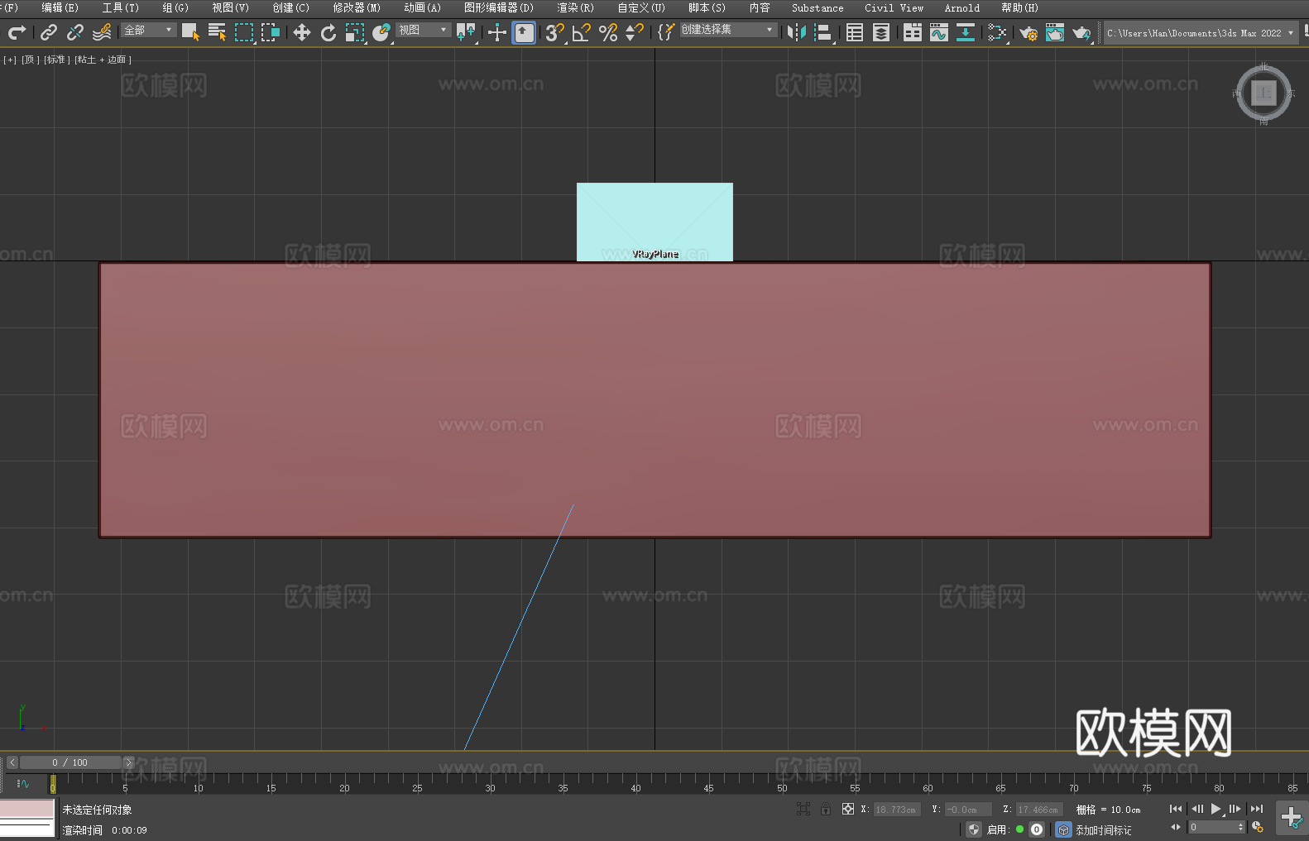The image size is (1309, 841).
Task: Open project path dropdown 3ds Max 2022
Action: 1201,33
